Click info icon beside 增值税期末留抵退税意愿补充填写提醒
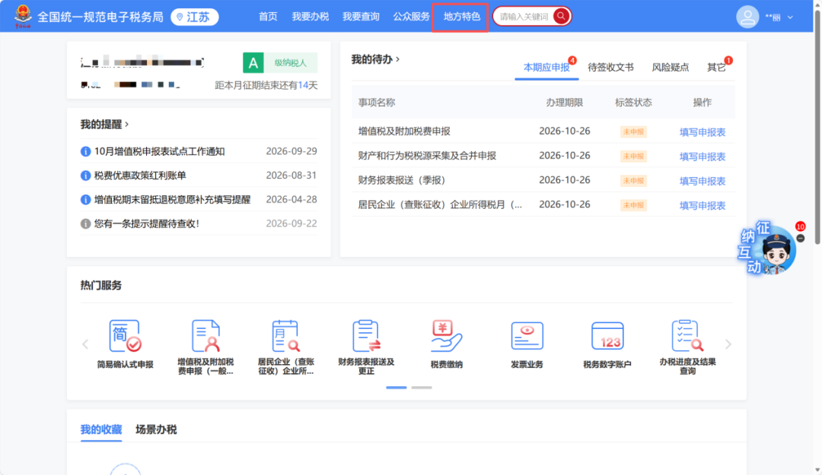The width and height of the screenshot is (822, 475). coord(85,200)
